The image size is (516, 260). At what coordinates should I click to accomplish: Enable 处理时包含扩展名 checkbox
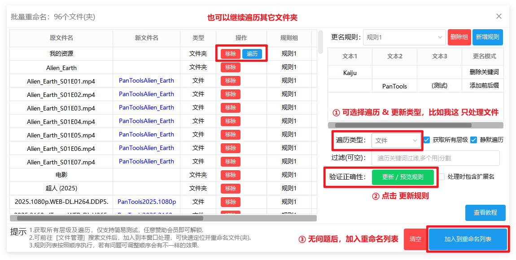coord(442,177)
